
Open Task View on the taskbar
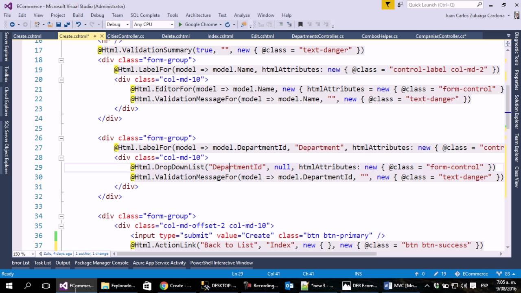46,285
